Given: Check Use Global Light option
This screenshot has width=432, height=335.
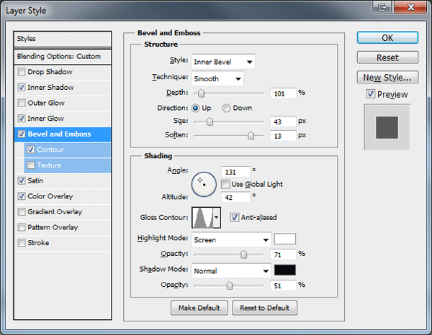Looking at the screenshot, I should point(225,184).
